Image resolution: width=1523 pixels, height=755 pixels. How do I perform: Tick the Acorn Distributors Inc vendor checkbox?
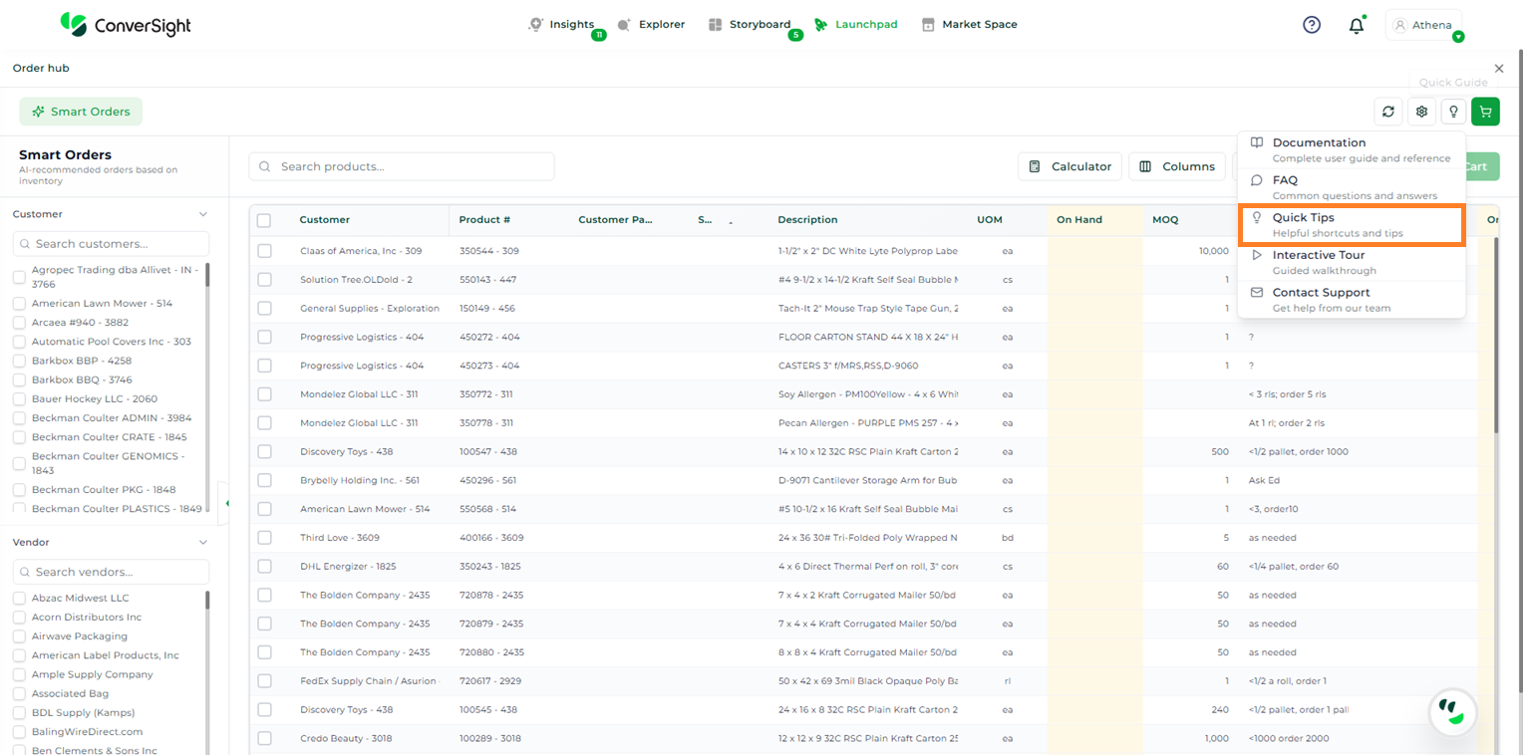coord(19,618)
